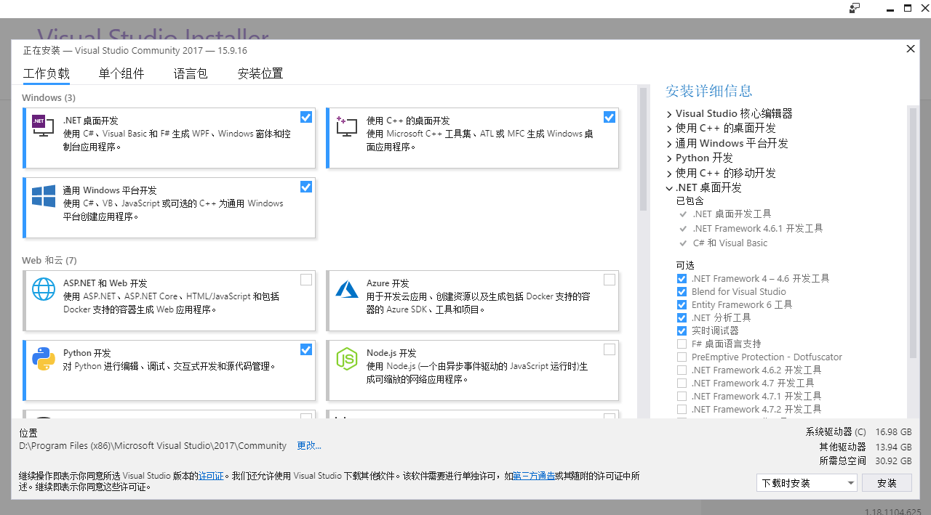
Task: Click the C++ desktop development monitor icon
Action: click(x=346, y=125)
